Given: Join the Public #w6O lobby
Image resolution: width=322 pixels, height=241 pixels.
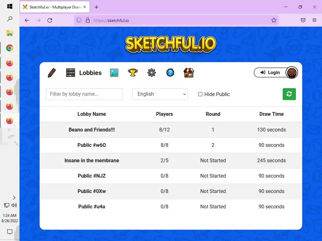Looking at the screenshot, I should [x=171, y=145].
